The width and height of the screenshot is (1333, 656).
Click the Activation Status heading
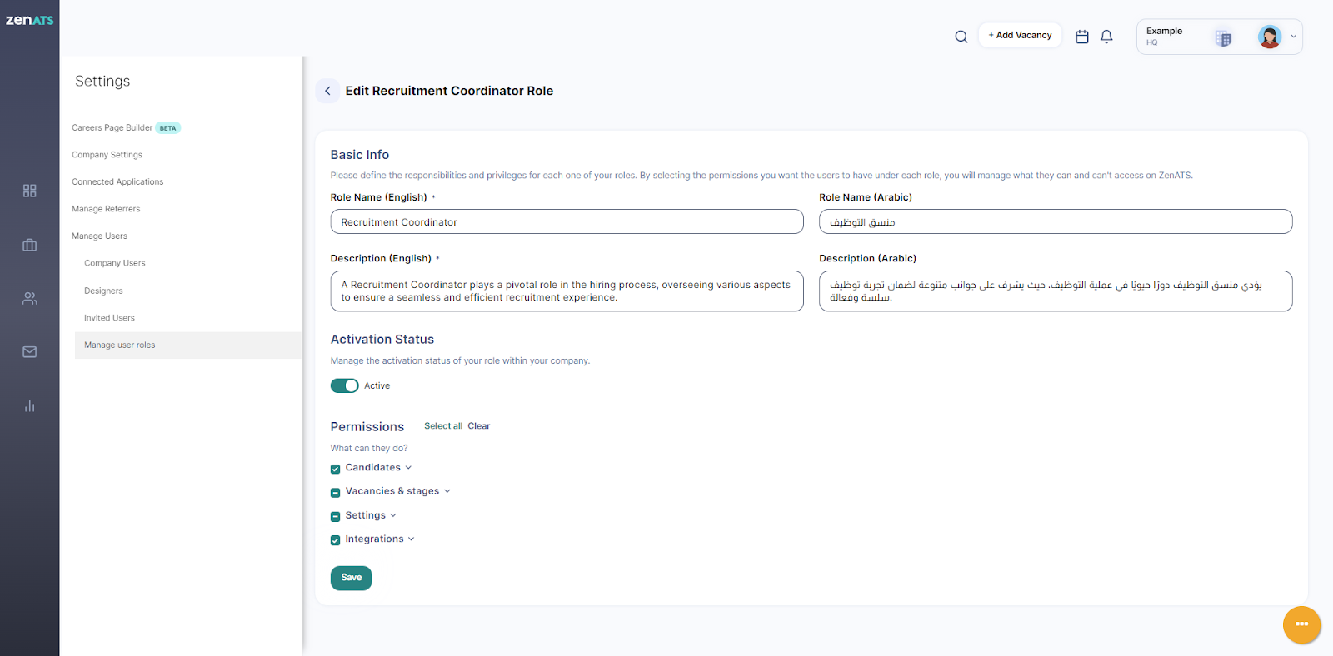[382, 340]
